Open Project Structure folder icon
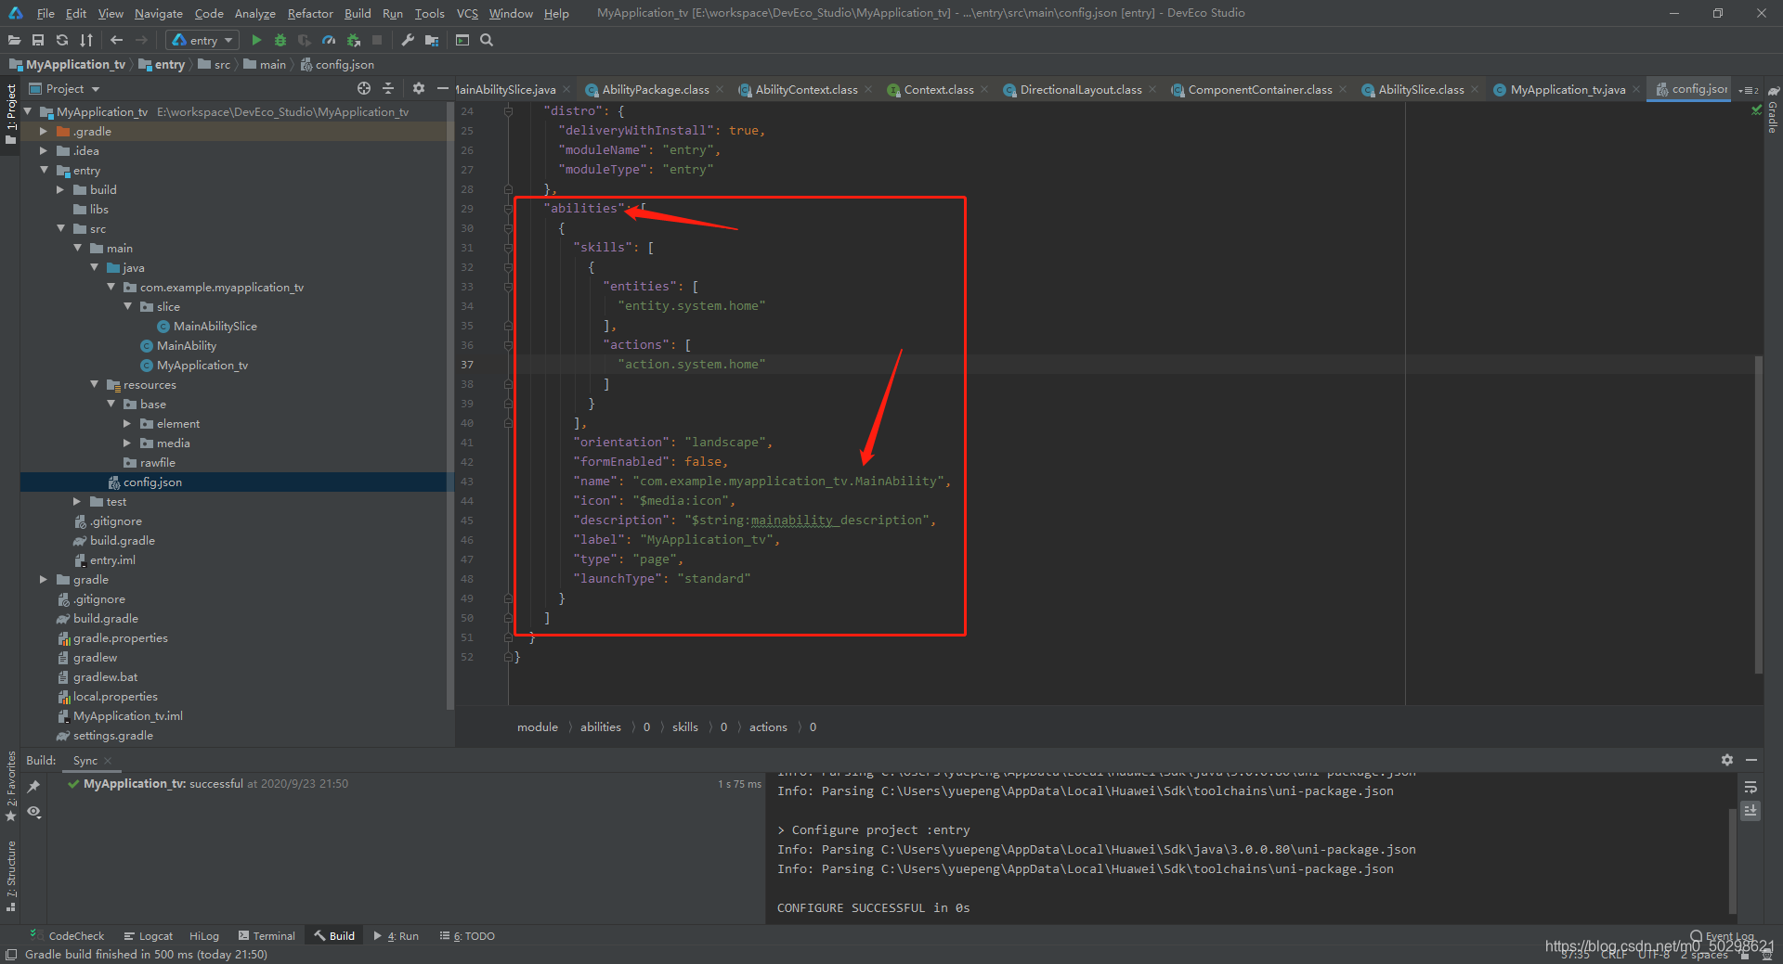 [432, 40]
